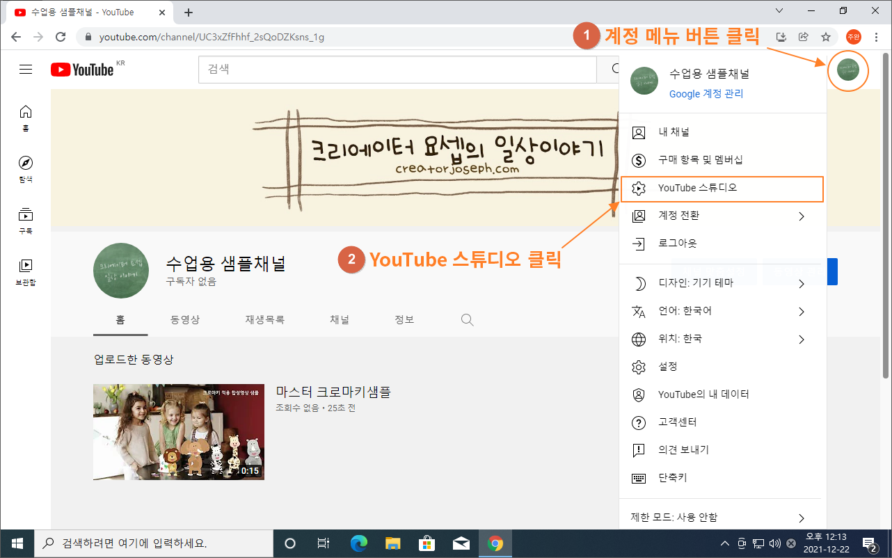Open the notification center icon

pos(869,543)
